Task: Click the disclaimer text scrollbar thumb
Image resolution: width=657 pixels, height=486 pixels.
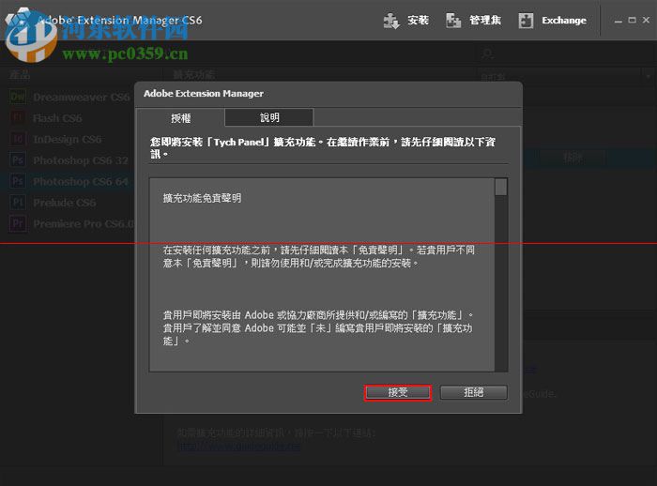Action: pyautogui.click(x=500, y=188)
